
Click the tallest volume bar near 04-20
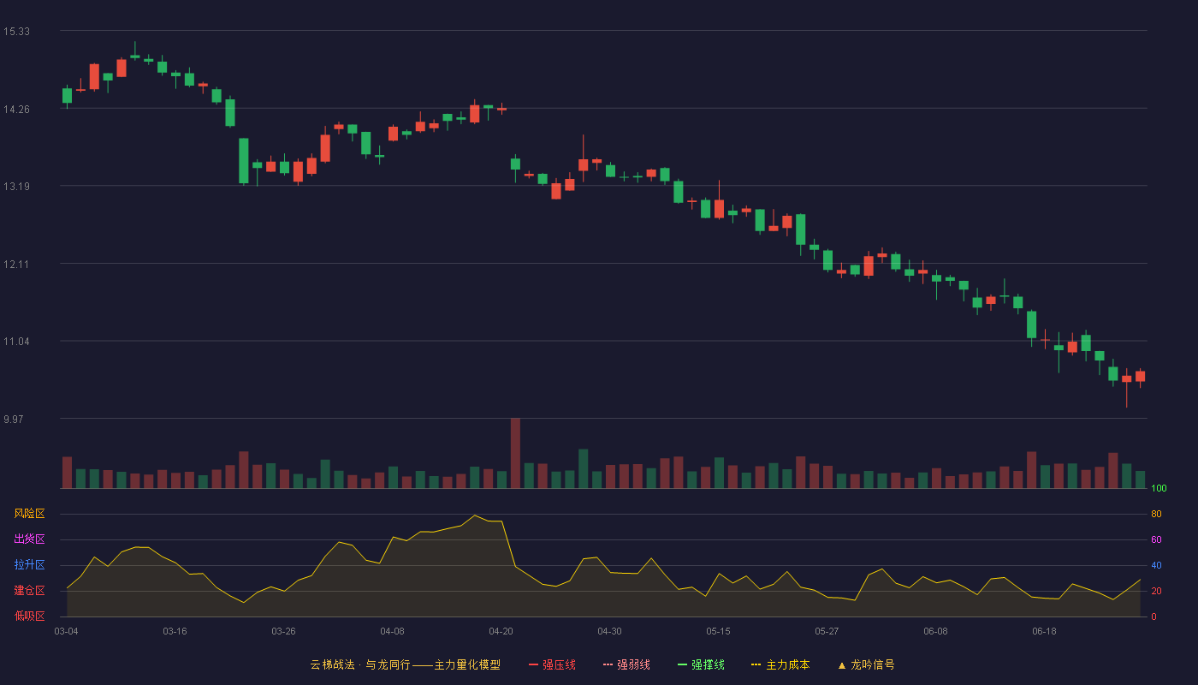coord(515,453)
